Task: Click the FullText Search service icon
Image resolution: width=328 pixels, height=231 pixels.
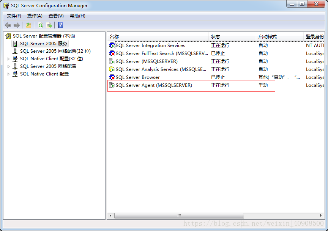Action: tap(112, 53)
